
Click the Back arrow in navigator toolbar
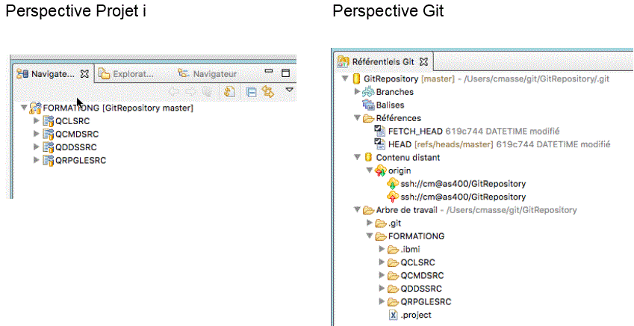[x=174, y=92]
